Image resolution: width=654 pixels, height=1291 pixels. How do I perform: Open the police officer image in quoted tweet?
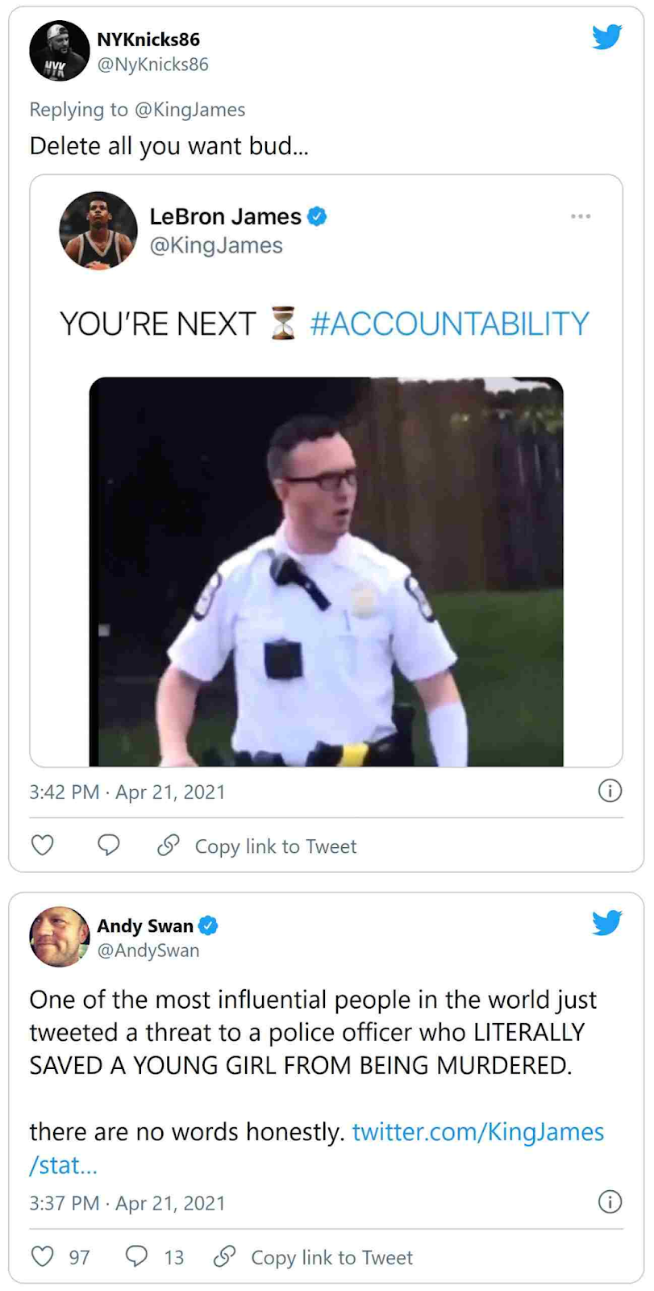point(326,571)
